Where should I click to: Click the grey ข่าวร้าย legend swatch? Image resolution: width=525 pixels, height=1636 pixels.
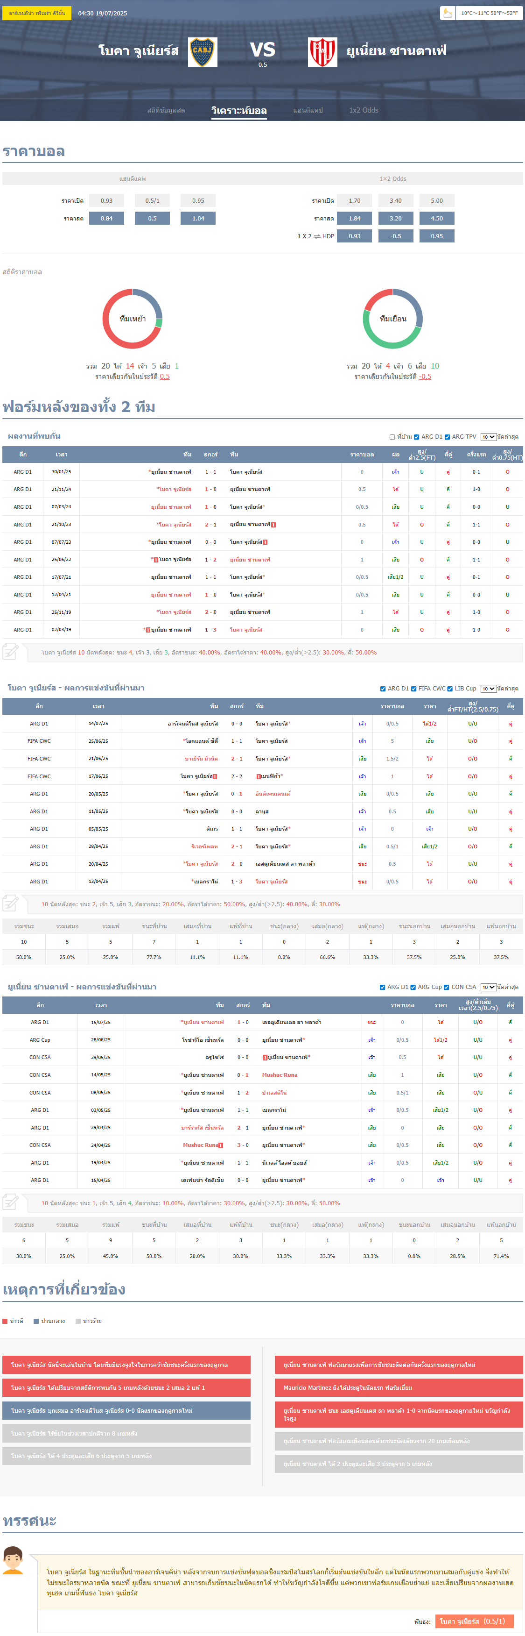tap(78, 1321)
